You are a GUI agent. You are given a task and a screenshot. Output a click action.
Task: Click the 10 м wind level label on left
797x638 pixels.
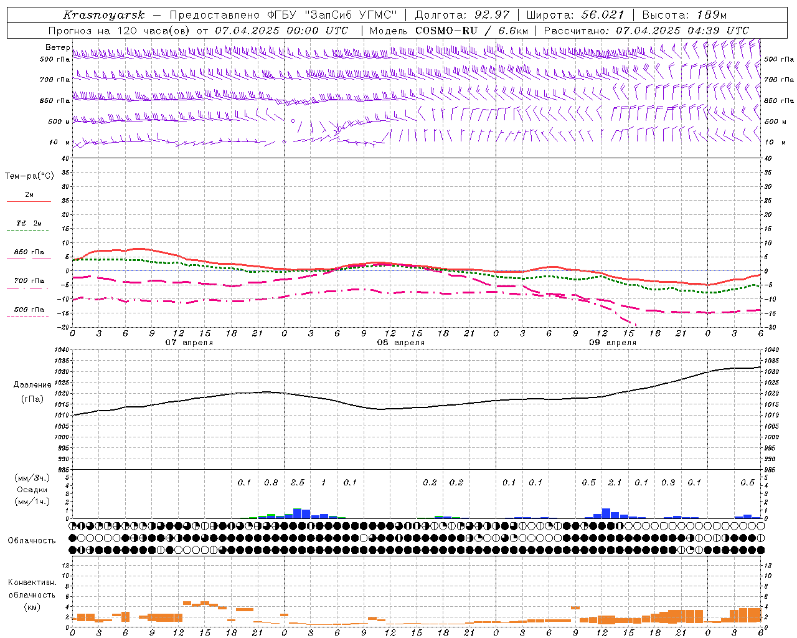point(60,142)
